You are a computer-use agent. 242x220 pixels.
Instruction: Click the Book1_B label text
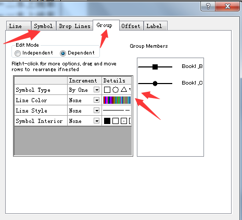pyautogui.click(x=192, y=66)
